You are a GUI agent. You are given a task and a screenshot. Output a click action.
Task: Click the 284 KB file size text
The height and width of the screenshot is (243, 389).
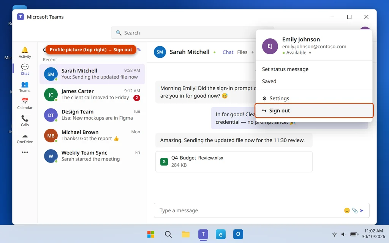point(179,165)
